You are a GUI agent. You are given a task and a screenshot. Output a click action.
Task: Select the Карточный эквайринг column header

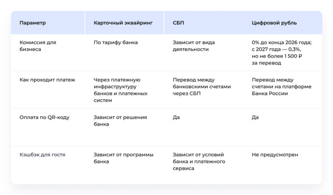tap(123, 23)
